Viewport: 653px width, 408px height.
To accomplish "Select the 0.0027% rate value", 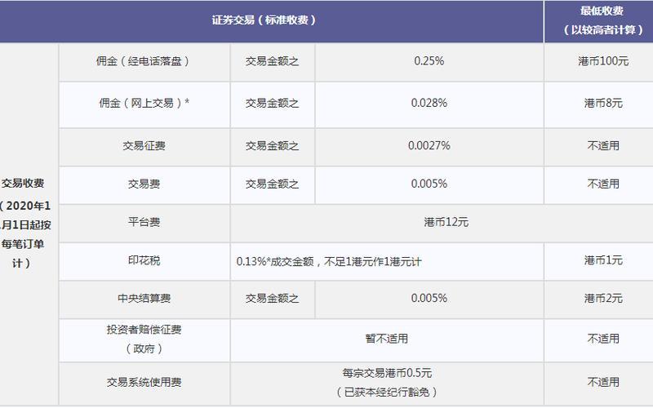I will [x=429, y=146].
